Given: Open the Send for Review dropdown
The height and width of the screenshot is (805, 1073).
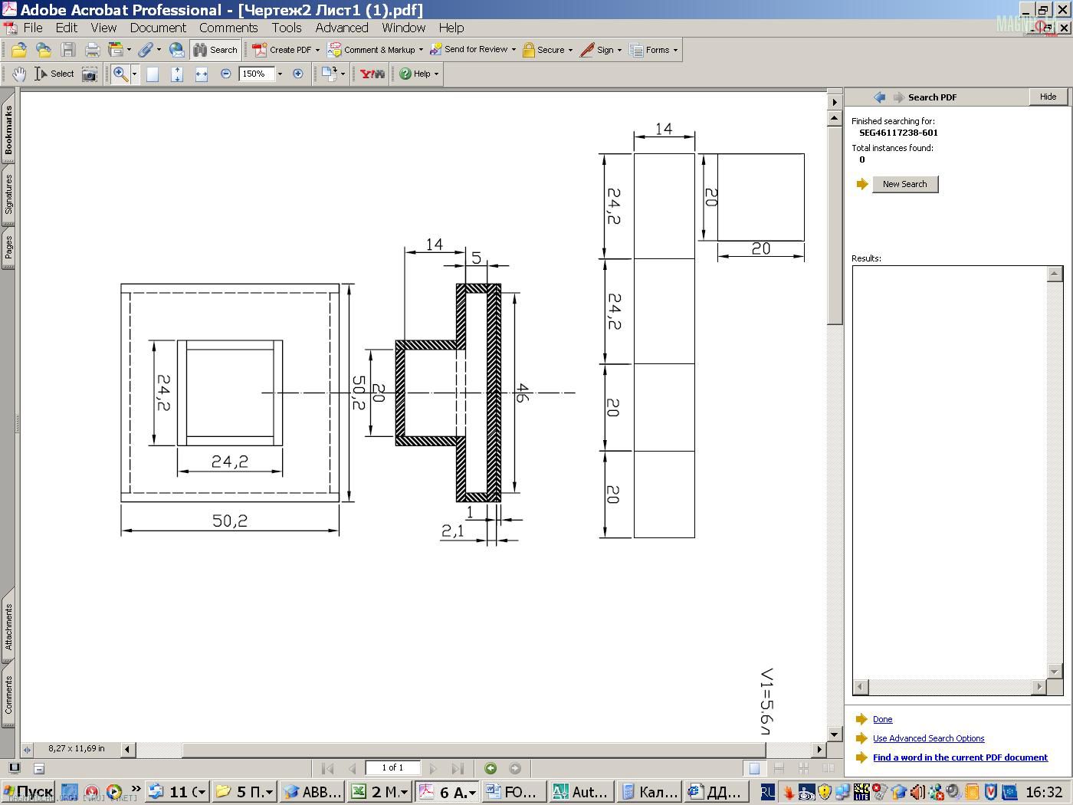Looking at the screenshot, I should pos(514,51).
